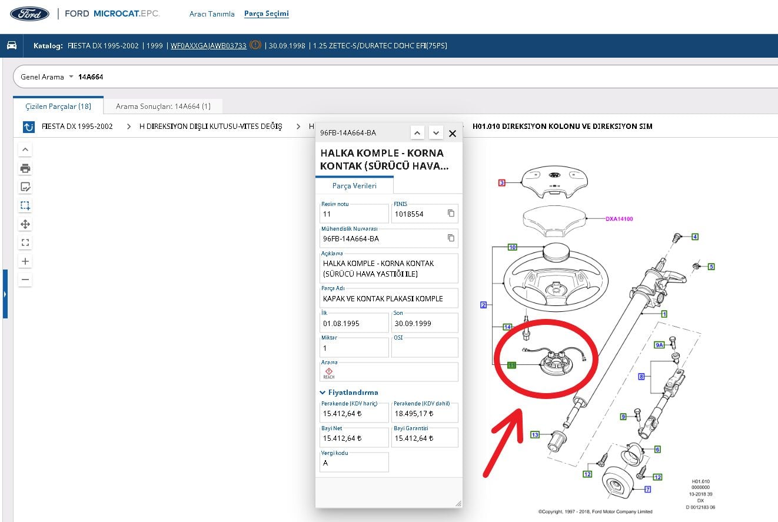Click the Ford oval logo
778x522 pixels.
[x=29, y=14]
